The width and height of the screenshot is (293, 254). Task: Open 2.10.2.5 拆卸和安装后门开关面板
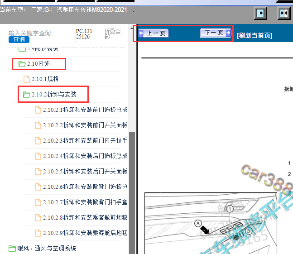pyautogui.click(x=85, y=171)
